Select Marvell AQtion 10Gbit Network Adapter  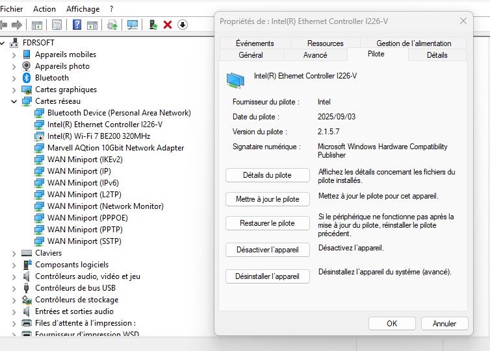tap(116, 148)
